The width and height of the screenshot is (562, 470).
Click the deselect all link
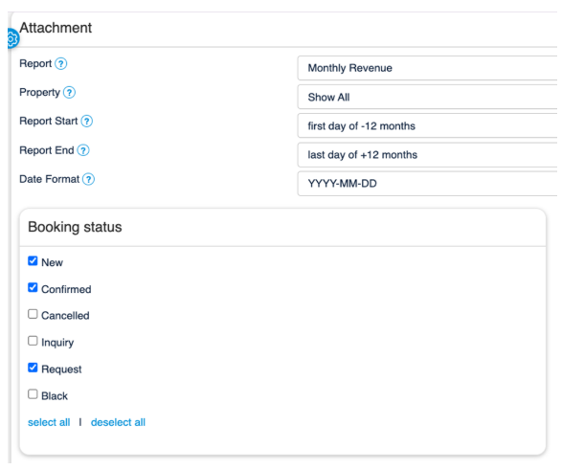[x=118, y=422]
